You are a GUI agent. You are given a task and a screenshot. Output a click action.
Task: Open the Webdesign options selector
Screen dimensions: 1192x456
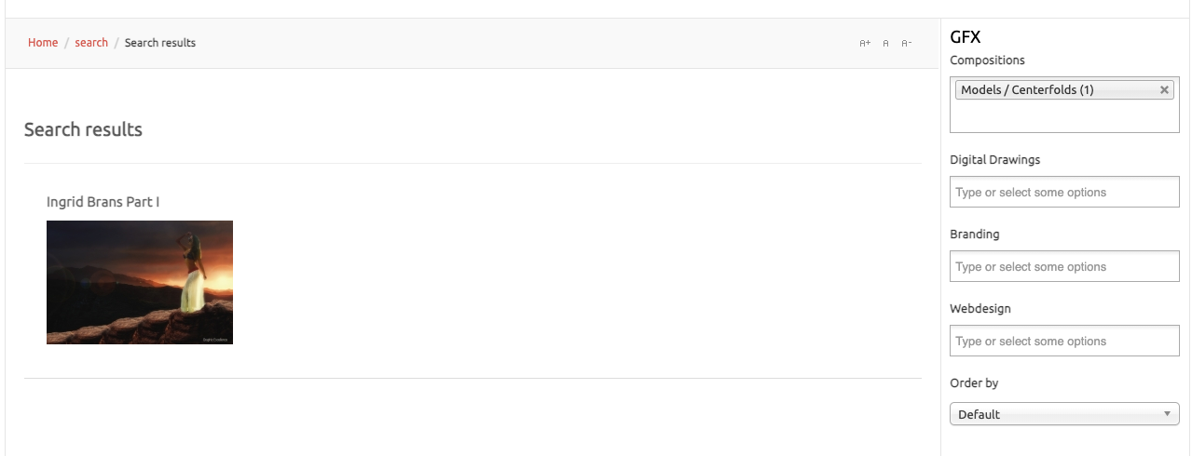click(x=1064, y=342)
